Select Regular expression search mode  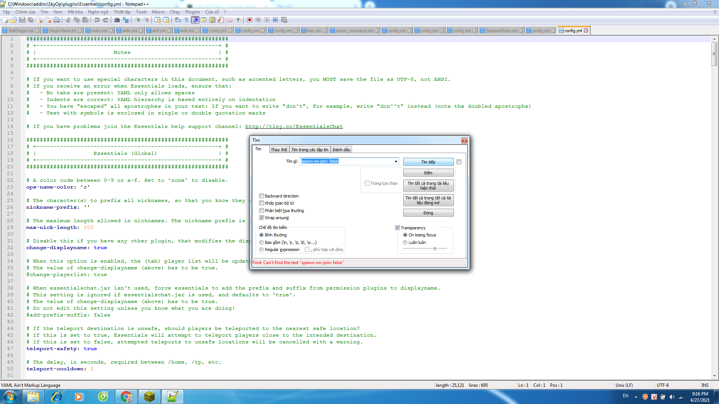click(261, 250)
